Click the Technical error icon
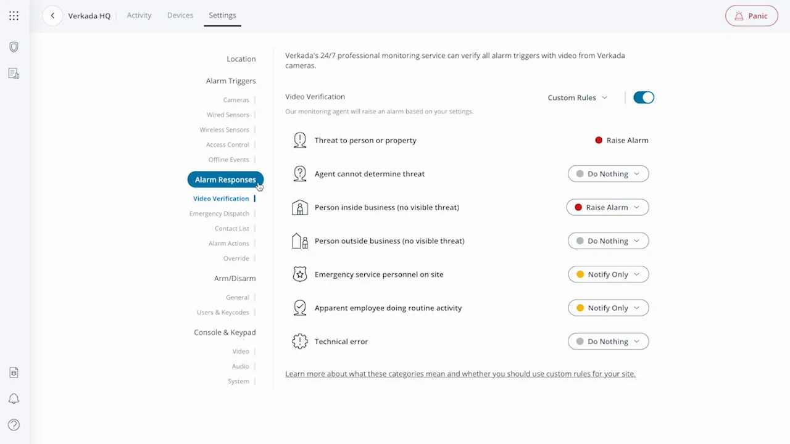Image resolution: width=790 pixels, height=444 pixels. (x=300, y=341)
